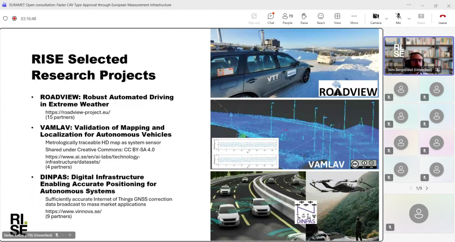Click the ROADVIEW: Robust Automated Driving heading

click(x=107, y=100)
